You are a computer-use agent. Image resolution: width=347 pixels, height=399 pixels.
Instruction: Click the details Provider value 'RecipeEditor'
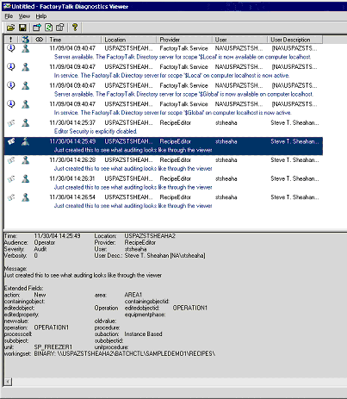pyautogui.click(x=140, y=242)
